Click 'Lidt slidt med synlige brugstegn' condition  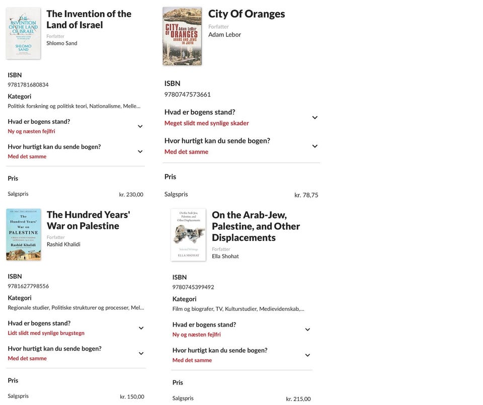46,333
